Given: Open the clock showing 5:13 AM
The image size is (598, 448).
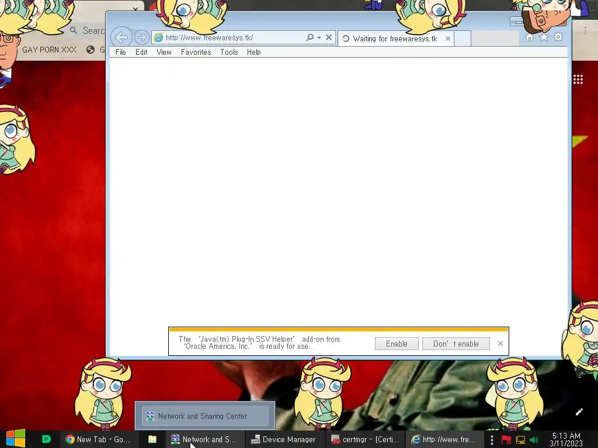Looking at the screenshot, I should coord(566,439).
